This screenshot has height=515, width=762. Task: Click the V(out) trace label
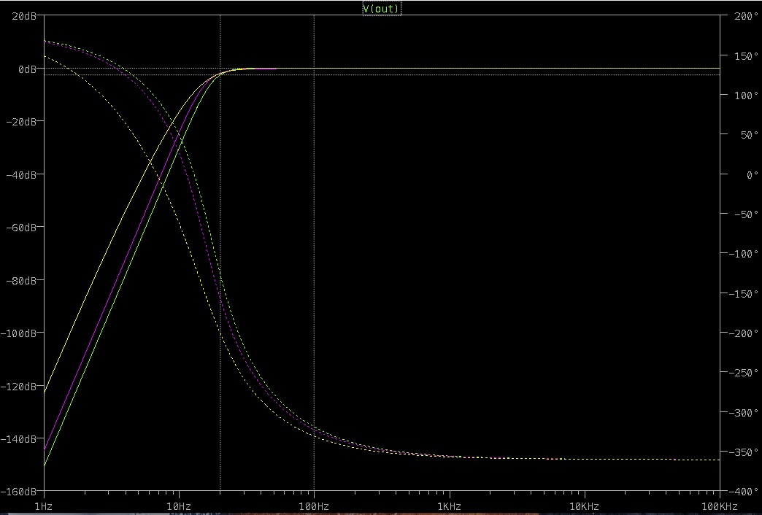(x=382, y=9)
